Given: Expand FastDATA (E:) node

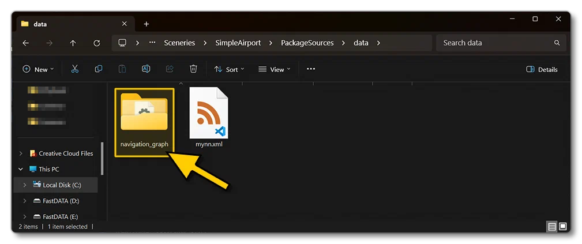Looking at the screenshot, I should tap(24, 216).
